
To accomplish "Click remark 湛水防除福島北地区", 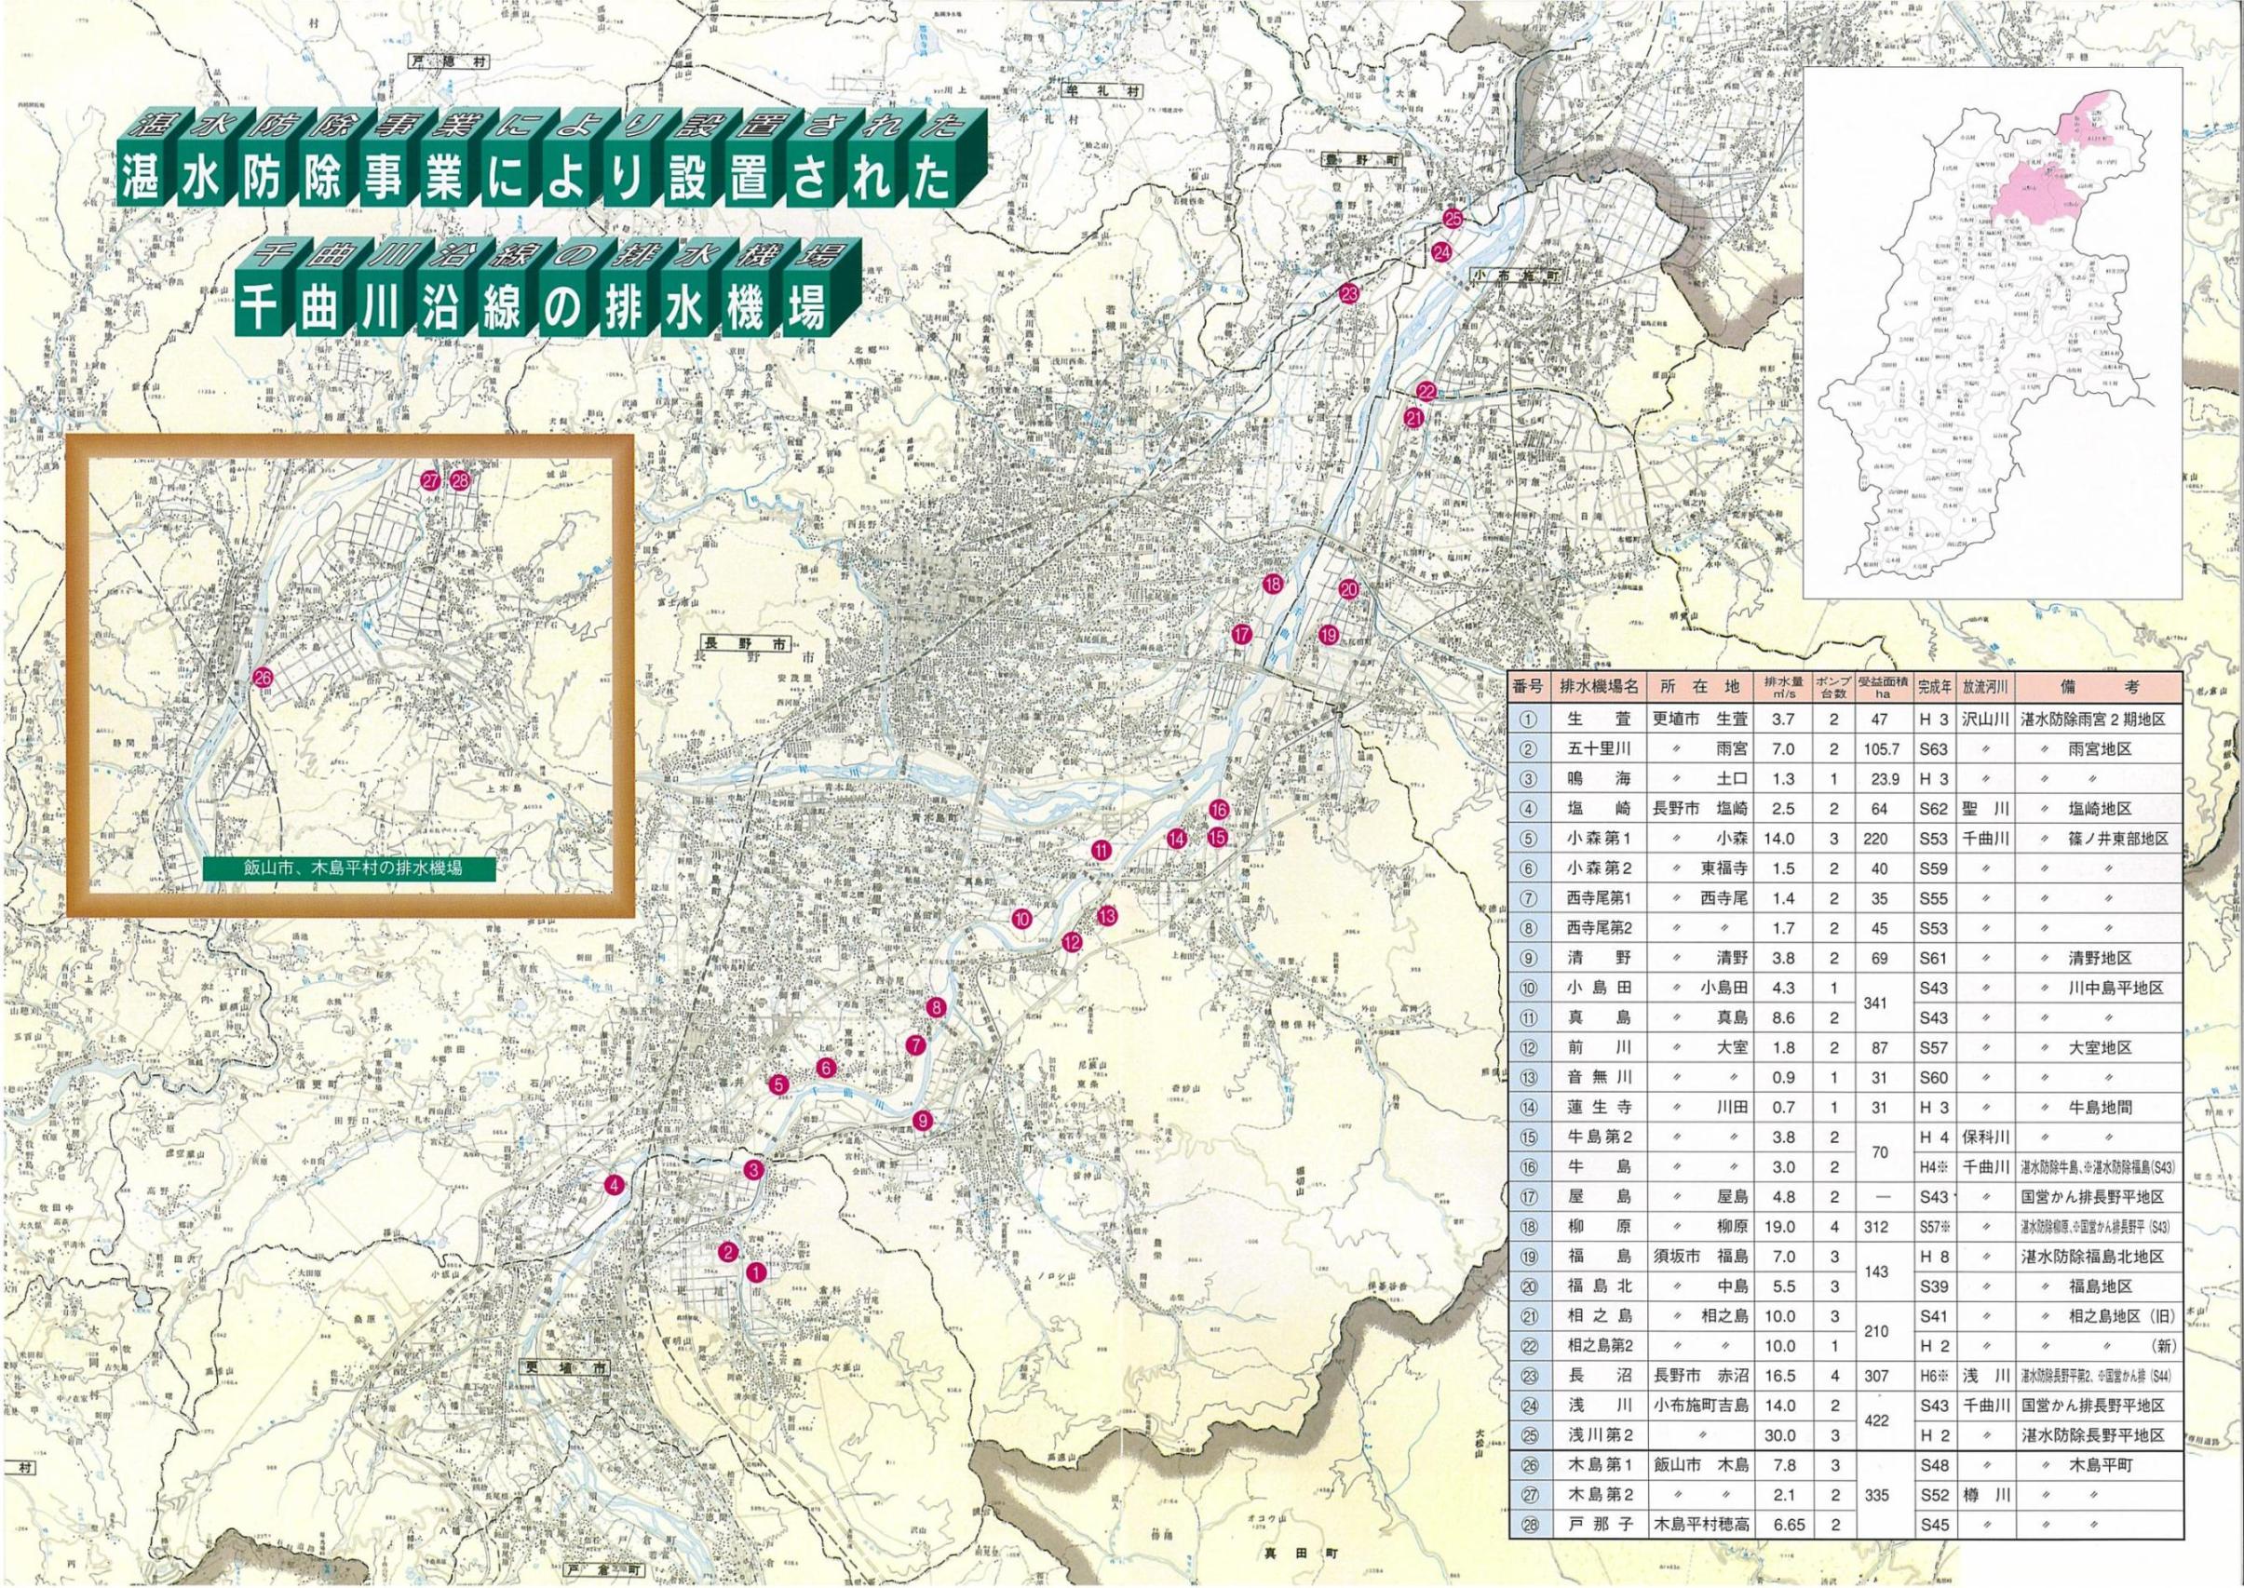I will pos(2092,1259).
